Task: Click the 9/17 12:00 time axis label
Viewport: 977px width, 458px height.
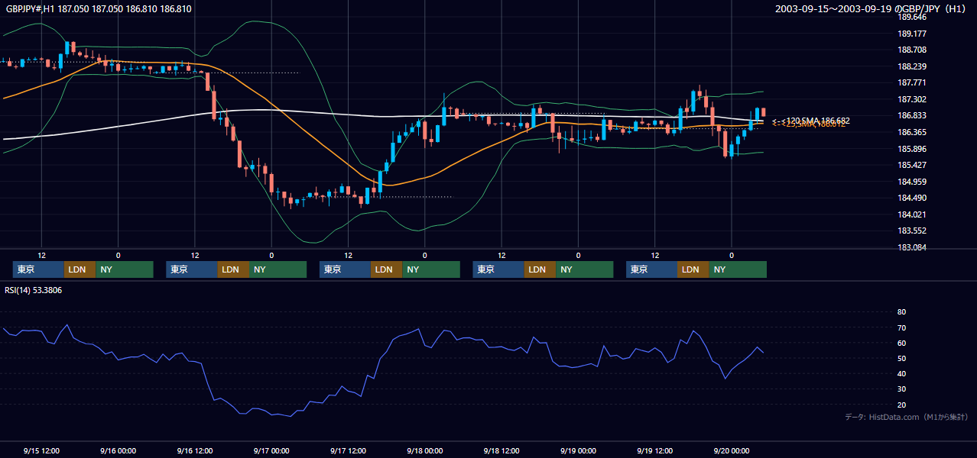Action: [x=348, y=450]
